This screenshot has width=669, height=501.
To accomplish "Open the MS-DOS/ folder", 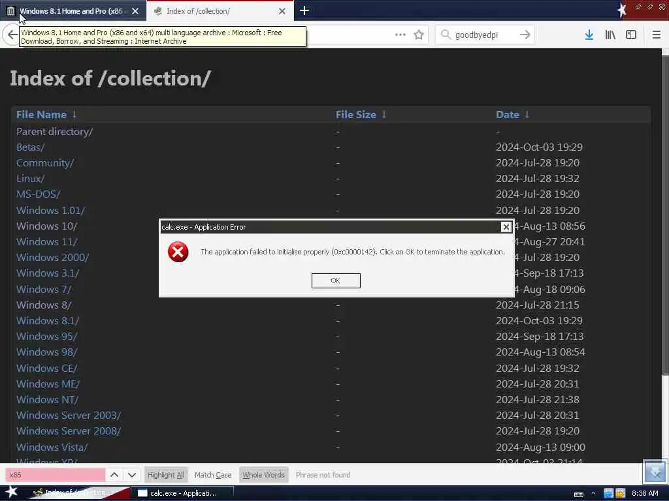I will coord(39,194).
